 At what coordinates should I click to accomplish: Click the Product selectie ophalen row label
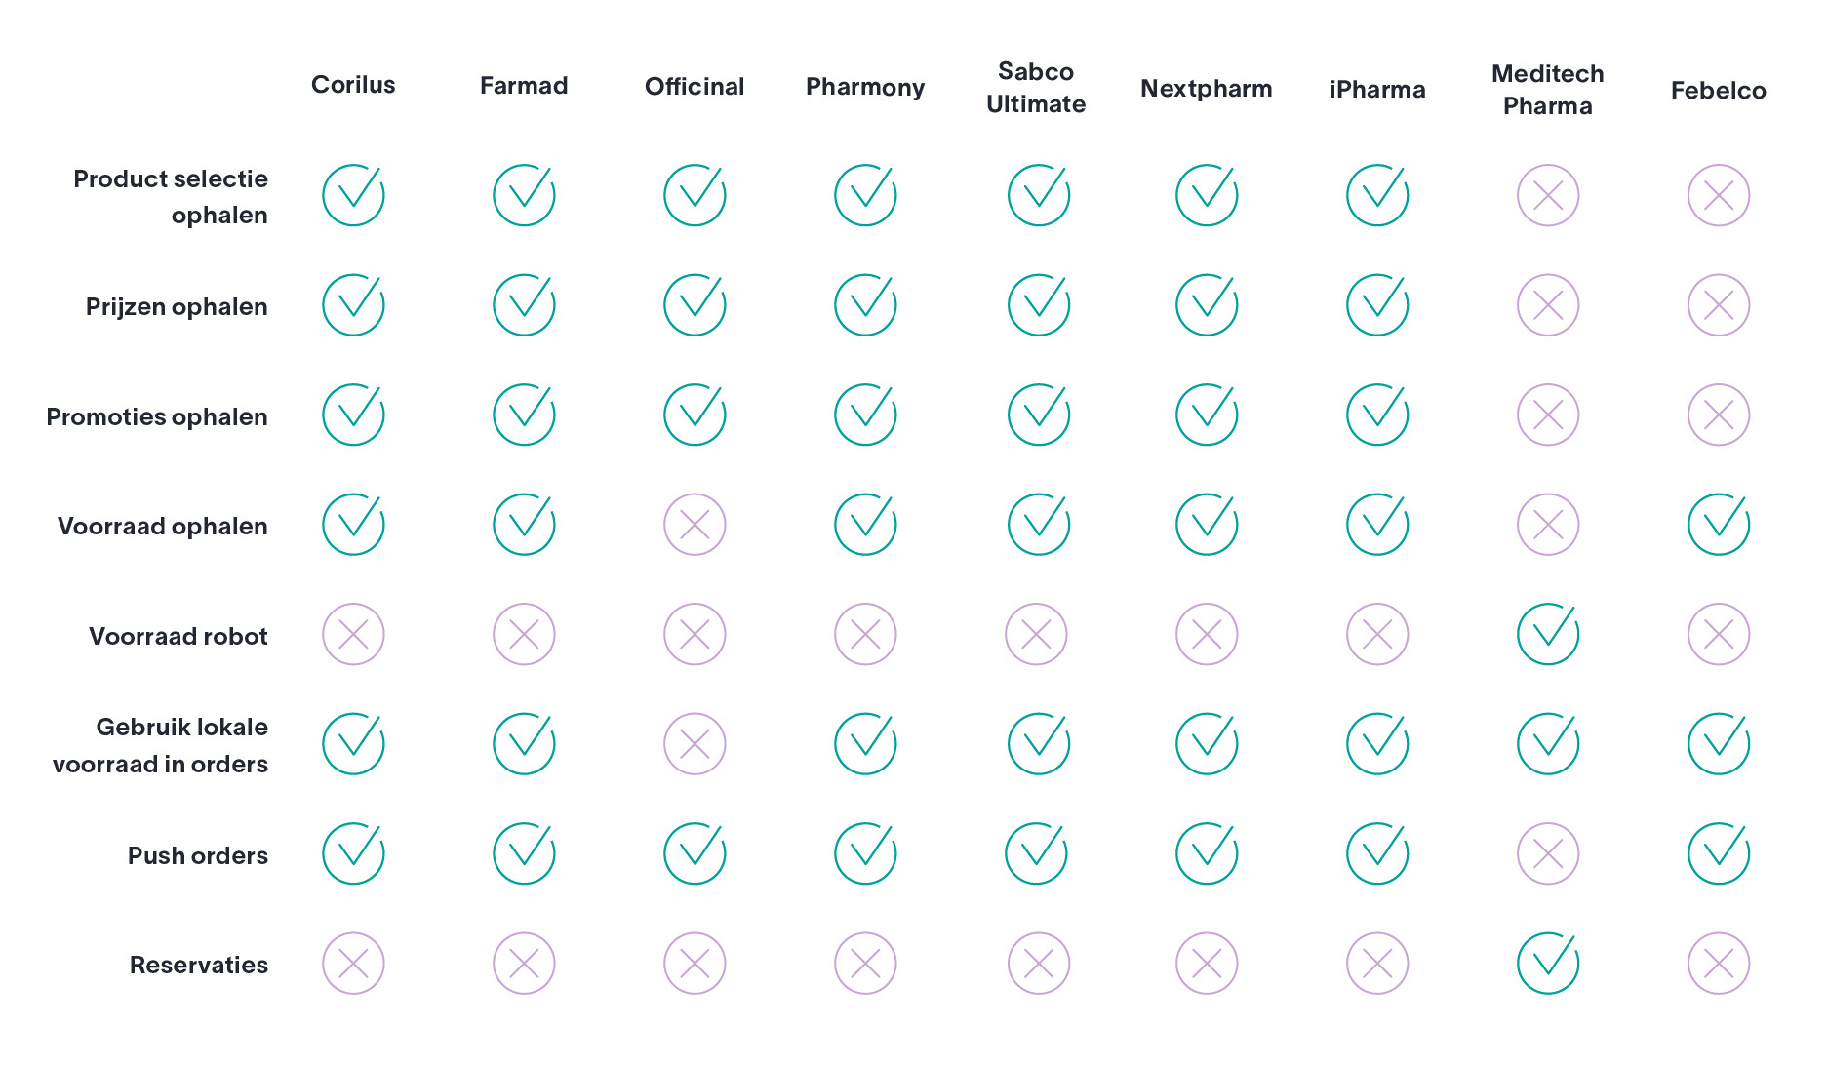(171, 197)
